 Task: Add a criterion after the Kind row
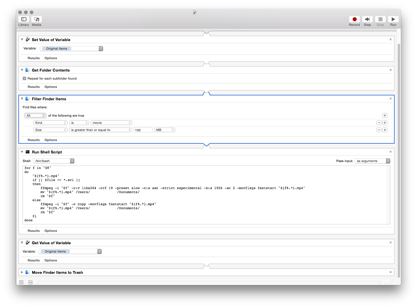pyautogui.click(x=385, y=123)
